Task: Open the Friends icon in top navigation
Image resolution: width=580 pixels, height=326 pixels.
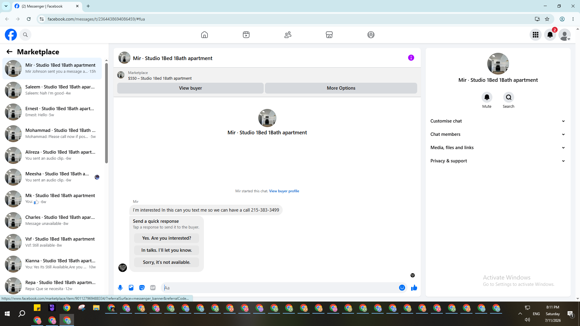Action: click(288, 35)
